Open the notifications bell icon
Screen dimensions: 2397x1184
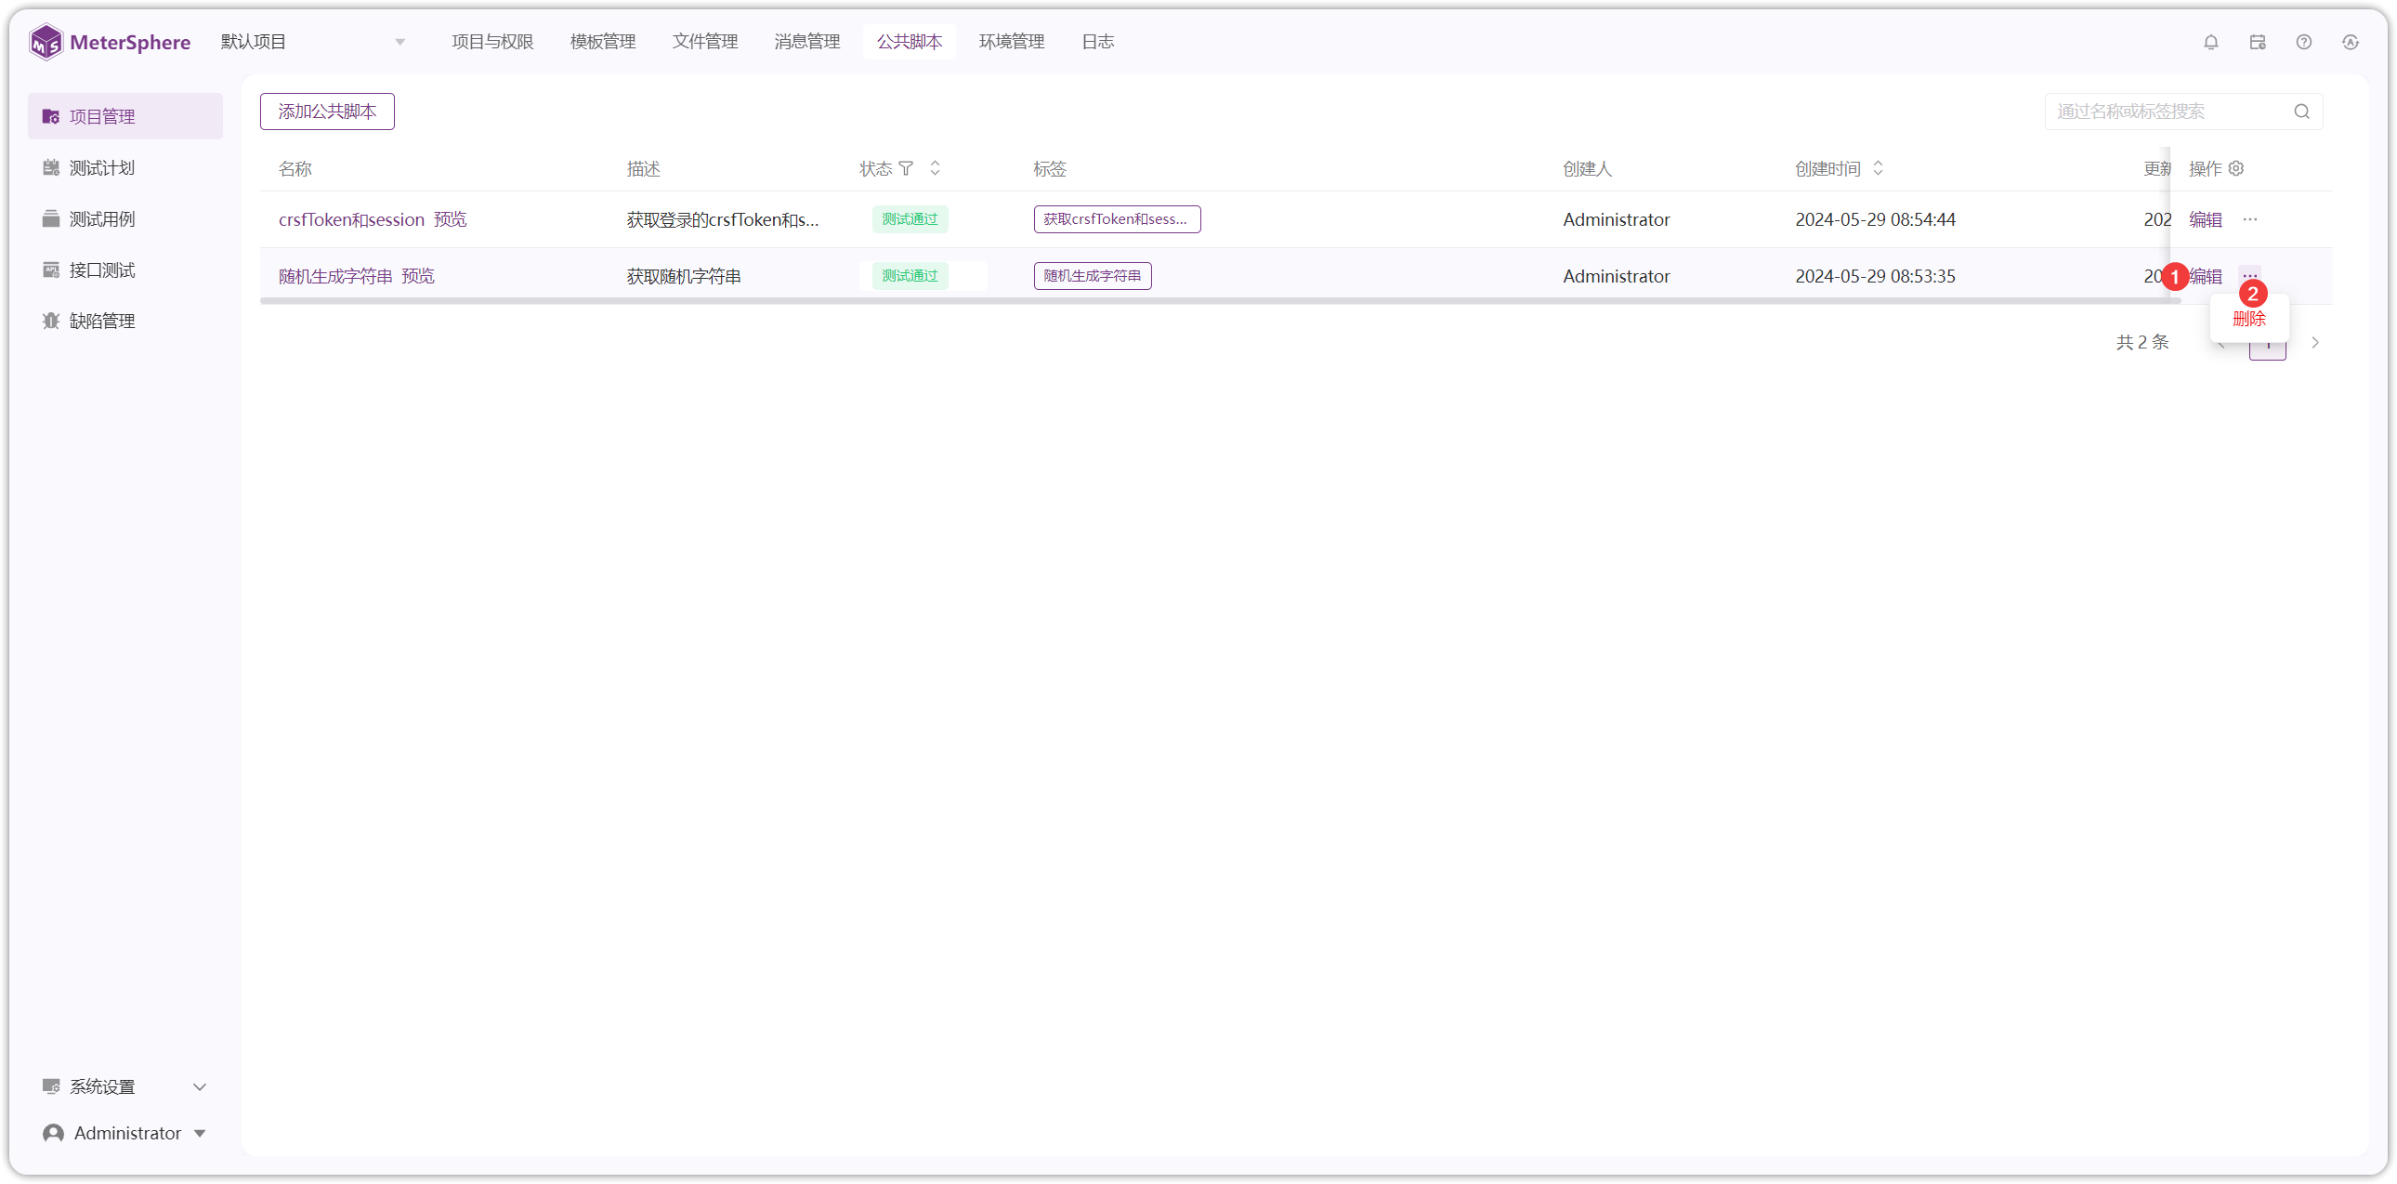2211,42
